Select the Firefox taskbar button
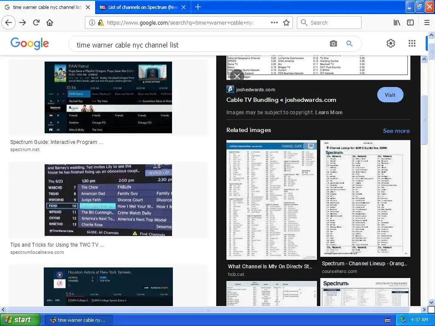 [x=79, y=320]
